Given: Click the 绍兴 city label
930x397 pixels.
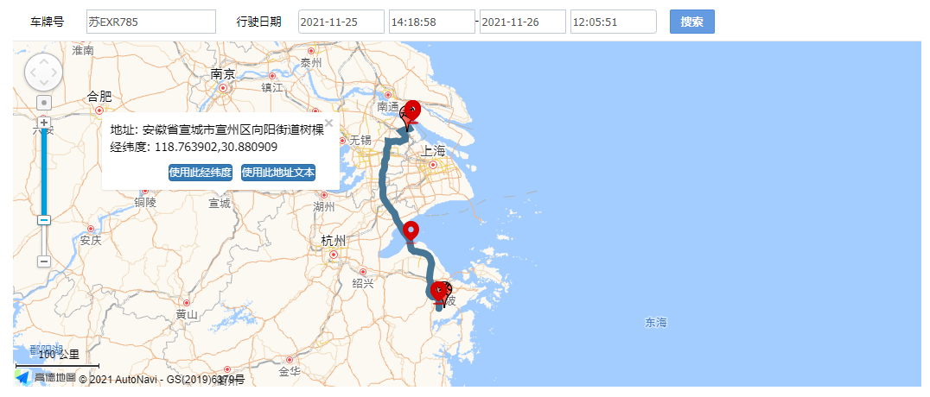Looking at the screenshot, I should click(363, 283).
